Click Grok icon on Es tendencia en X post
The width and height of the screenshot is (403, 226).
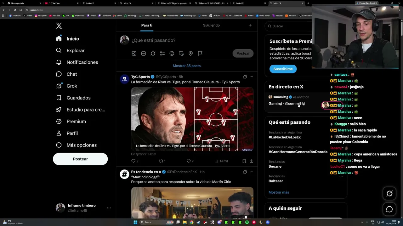(x=245, y=172)
